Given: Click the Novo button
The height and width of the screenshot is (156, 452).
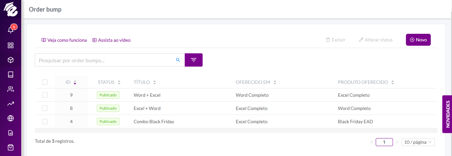Looking at the screenshot, I should (418, 40).
